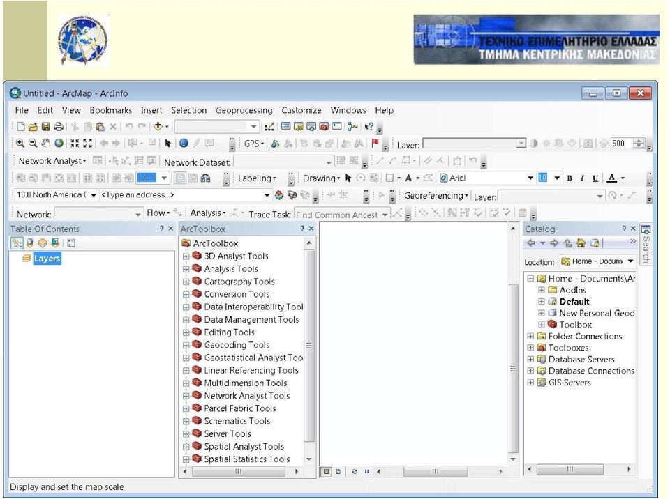
Task: Click the Catalog Up One Level icon
Action: [567, 243]
